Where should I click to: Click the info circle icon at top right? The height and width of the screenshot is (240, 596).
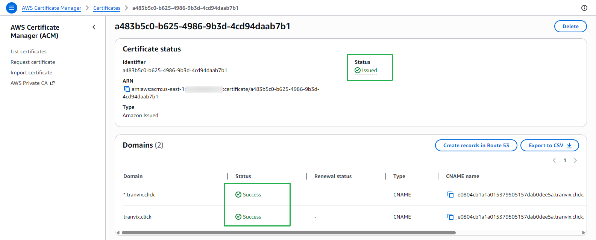point(584,8)
